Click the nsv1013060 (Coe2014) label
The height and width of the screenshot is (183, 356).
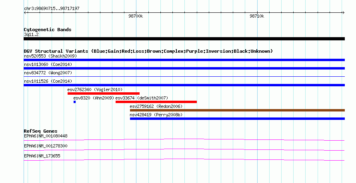click(x=48, y=64)
